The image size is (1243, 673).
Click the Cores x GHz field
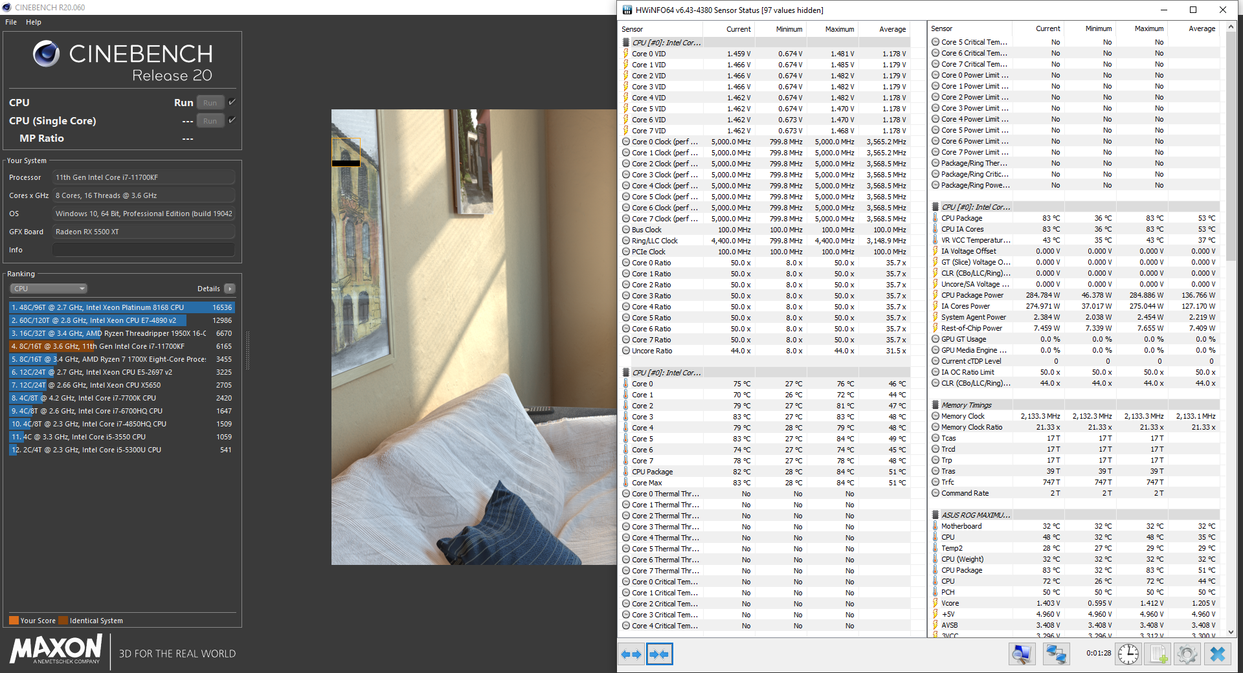(144, 195)
